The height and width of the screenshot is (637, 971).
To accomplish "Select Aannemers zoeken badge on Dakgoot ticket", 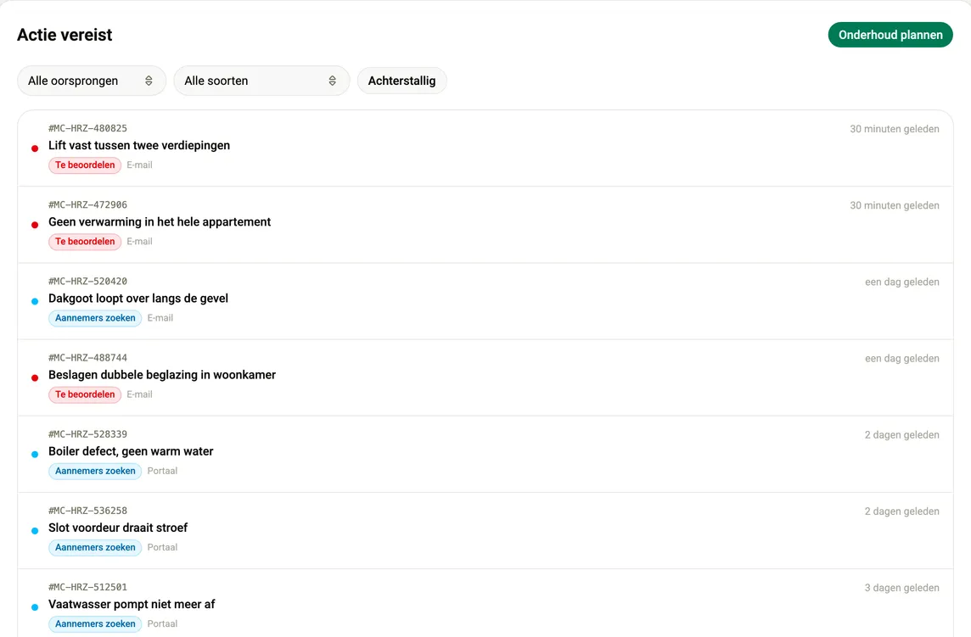I will click(x=95, y=318).
